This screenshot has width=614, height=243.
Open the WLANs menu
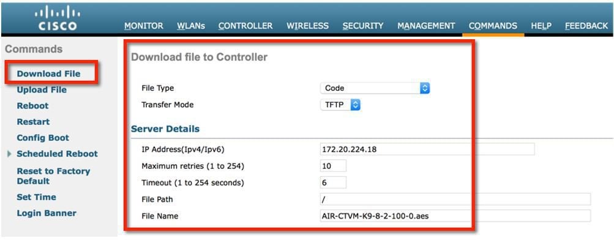point(191,26)
